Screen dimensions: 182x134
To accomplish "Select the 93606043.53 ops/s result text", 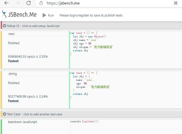I will [28, 57].
